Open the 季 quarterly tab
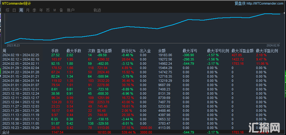The width and height of the screenshot is (286, 135). click(34, 10)
